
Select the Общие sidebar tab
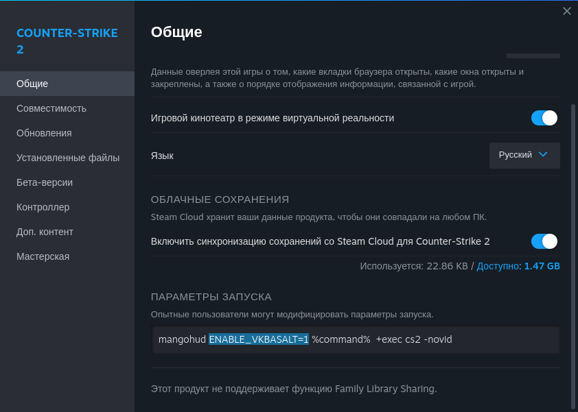[x=32, y=84]
